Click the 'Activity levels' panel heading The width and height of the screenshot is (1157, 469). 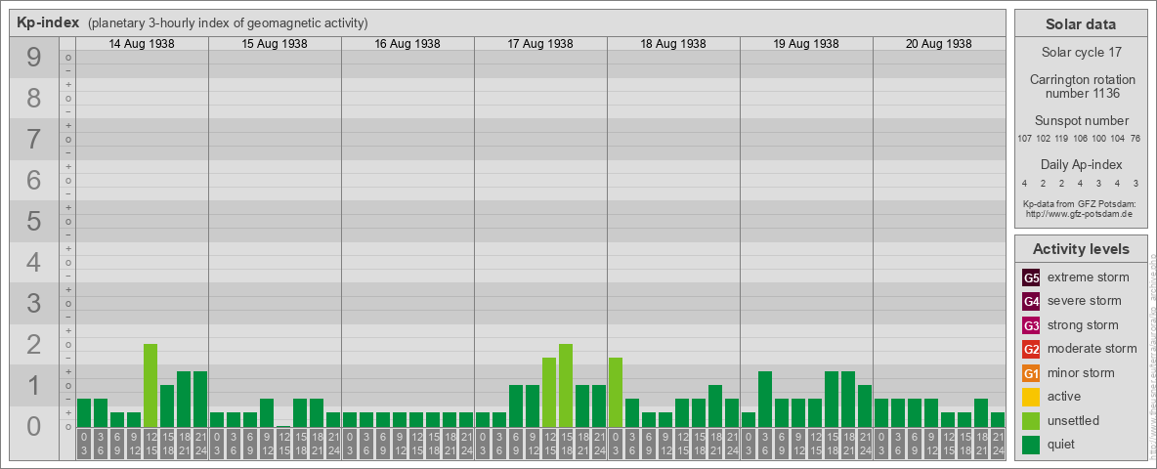point(1081,249)
